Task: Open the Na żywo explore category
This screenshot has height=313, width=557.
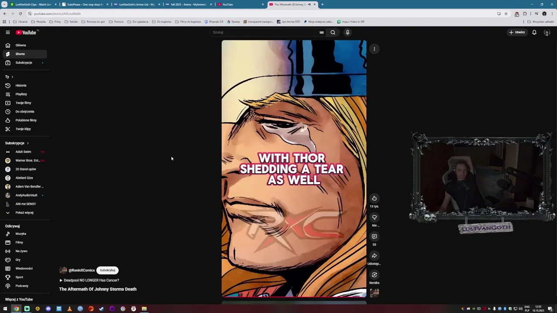Action: (25, 251)
